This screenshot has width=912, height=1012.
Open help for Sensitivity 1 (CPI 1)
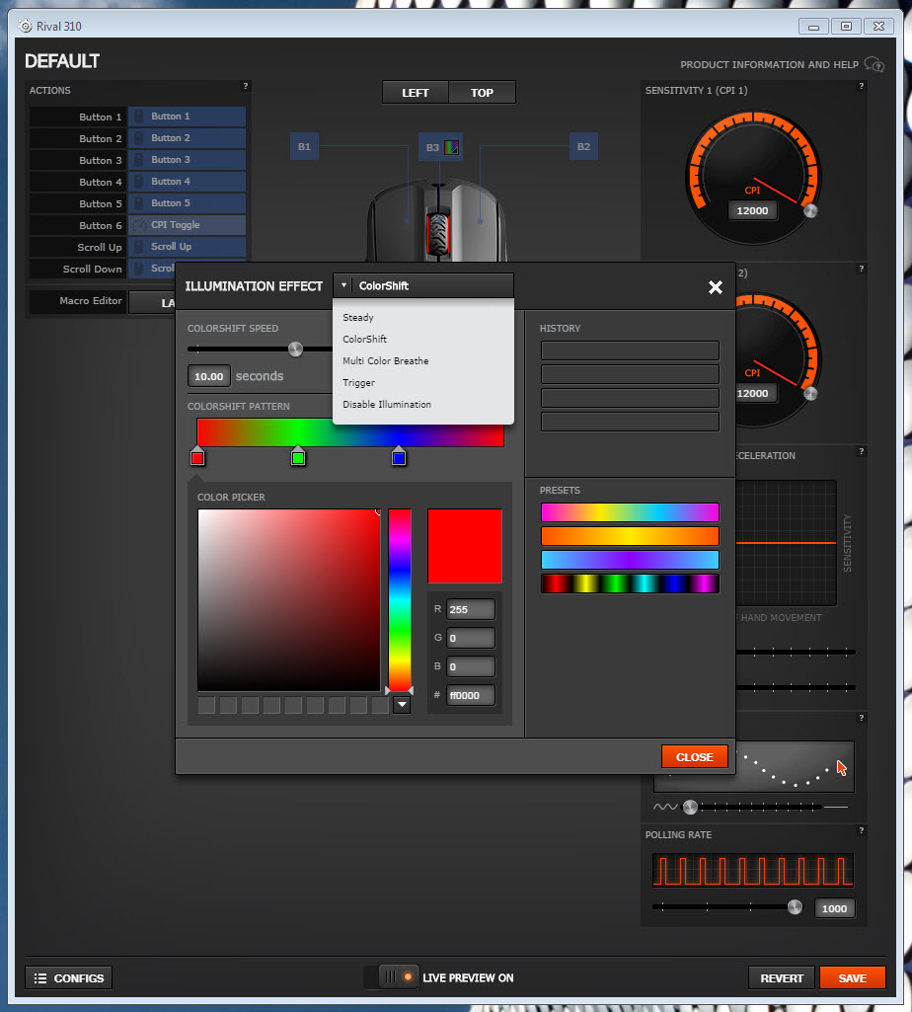click(861, 86)
